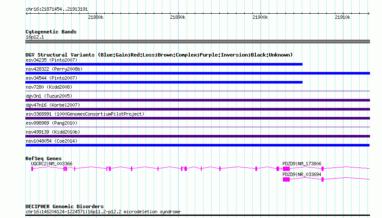Select the purple bar under dgv3n1
This screenshot has height=218, width=382.
(x=197, y=100)
